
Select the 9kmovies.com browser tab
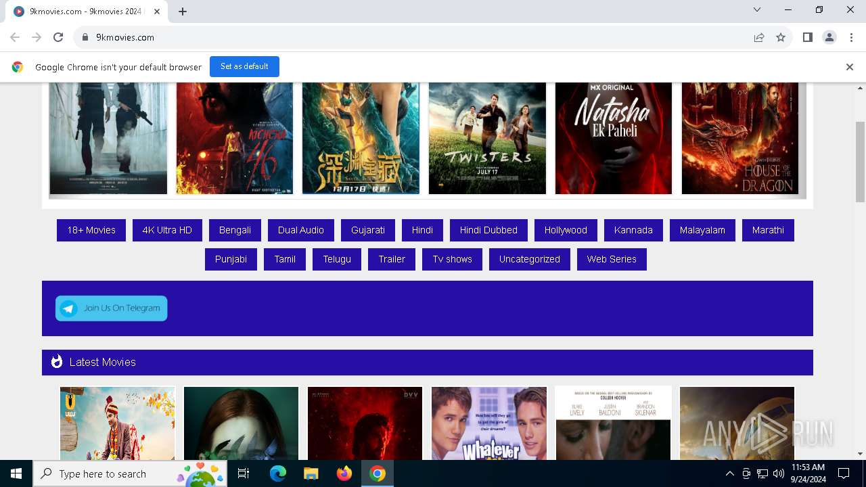pos(87,11)
